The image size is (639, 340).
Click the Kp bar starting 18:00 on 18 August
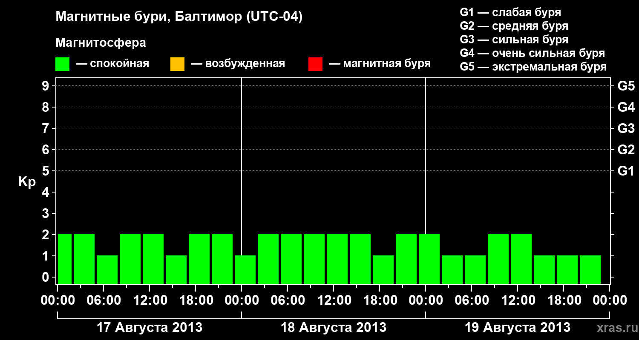pyautogui.click(x=383, y=269)
